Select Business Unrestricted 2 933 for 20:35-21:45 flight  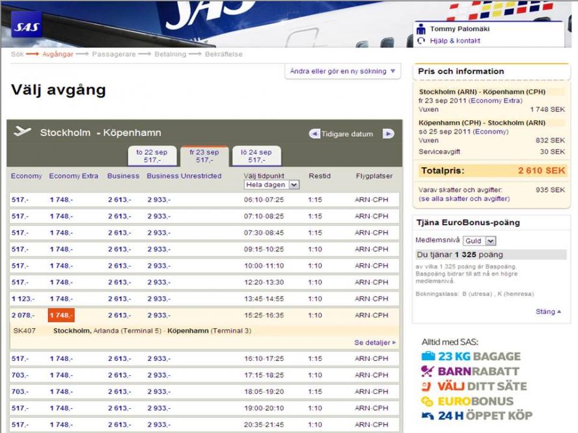(159, 425)
